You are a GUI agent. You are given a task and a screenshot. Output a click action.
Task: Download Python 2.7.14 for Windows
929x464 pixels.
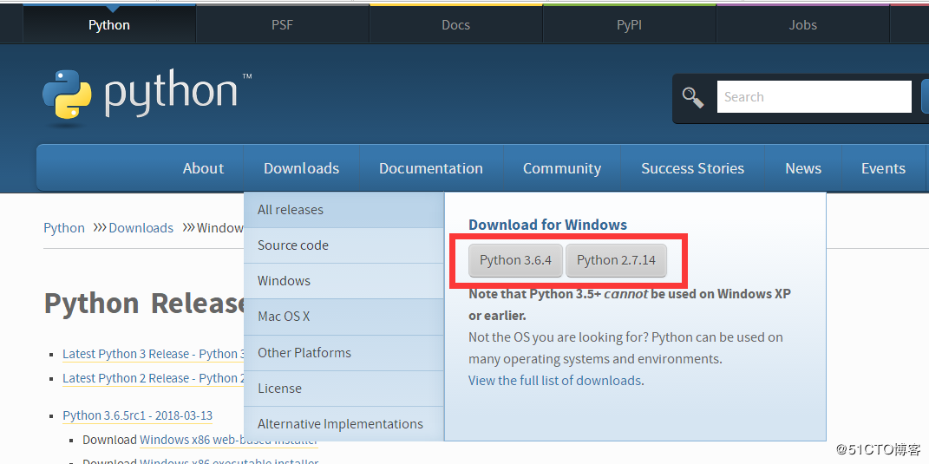pyautogui.click(x=616, y=260)
